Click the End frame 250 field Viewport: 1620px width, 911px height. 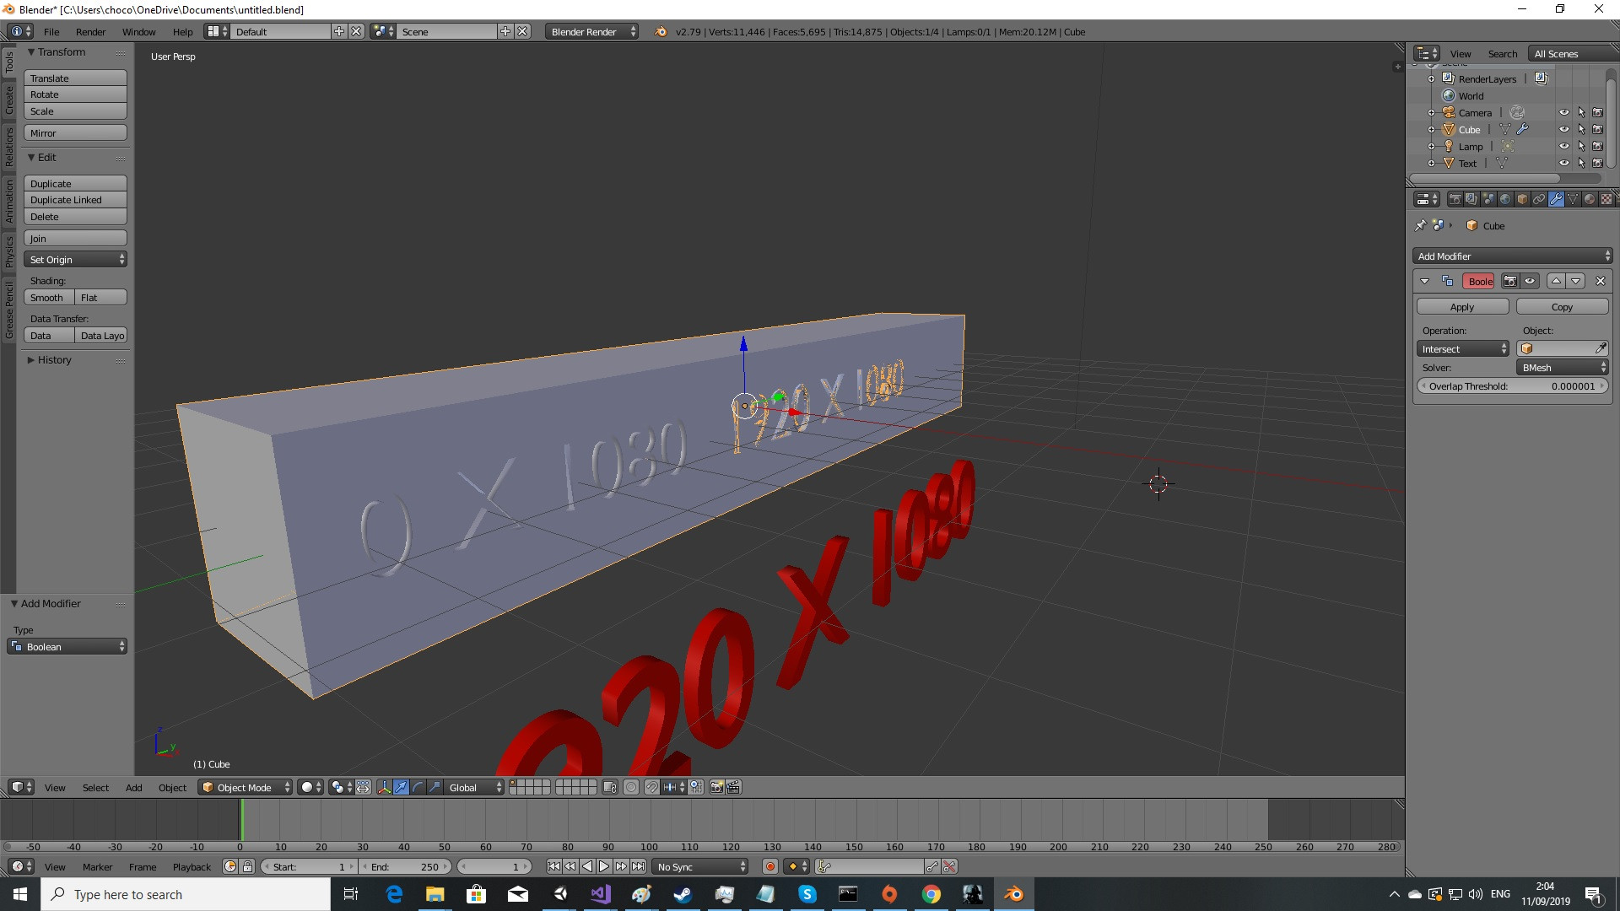point(406,866)
